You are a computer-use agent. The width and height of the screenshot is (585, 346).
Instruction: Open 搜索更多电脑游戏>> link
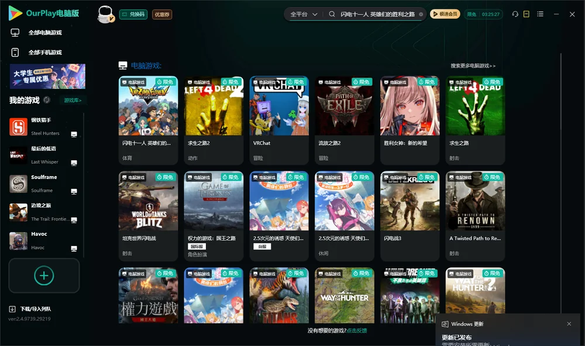pos(473,65)
